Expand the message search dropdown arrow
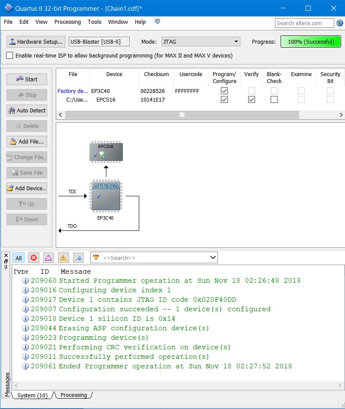 [x=213, y=257]
